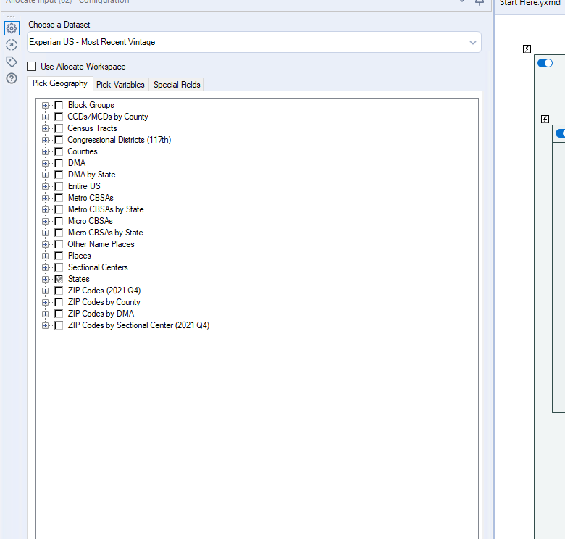Click the Census Tracts label
Screen dimensions: 565x539
coord(92,128)
